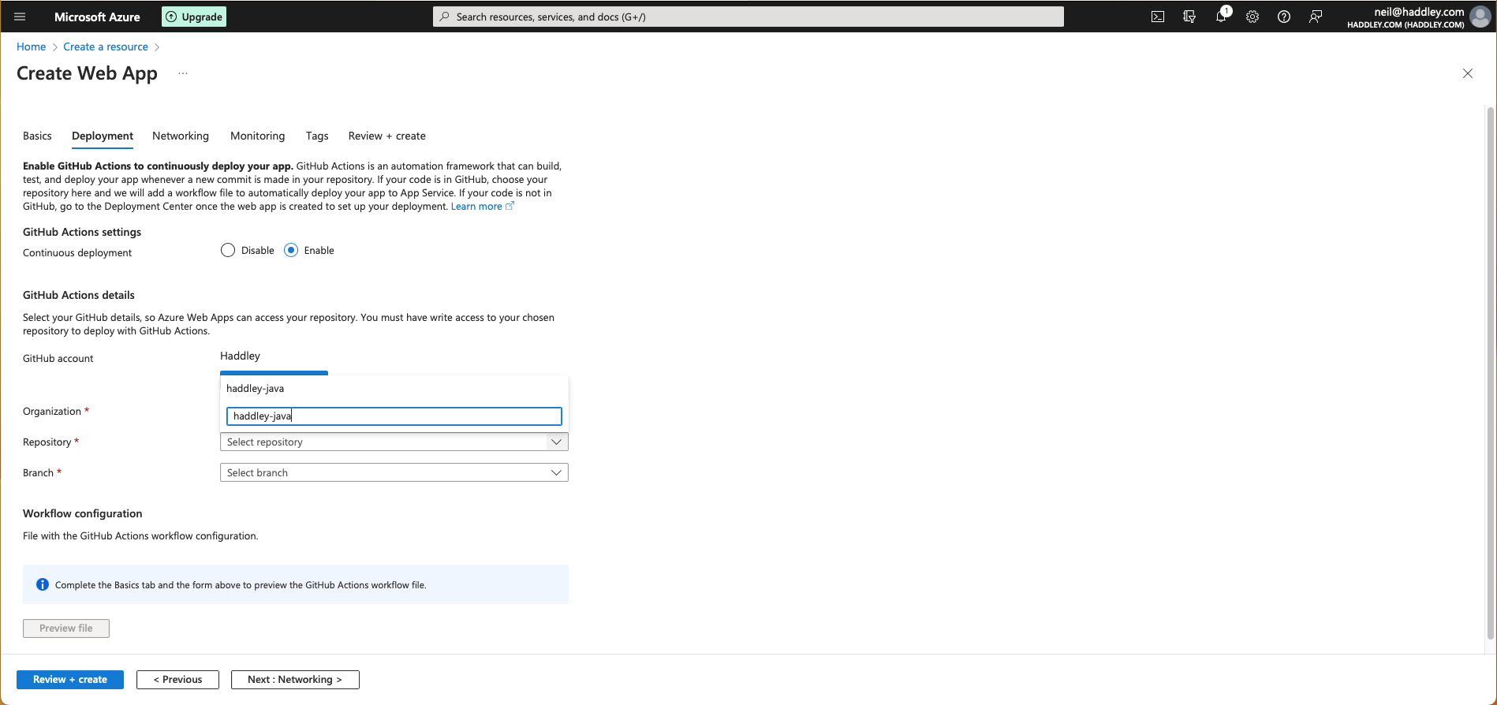Click the search resources, services, and docs box
Image resolution: width=1497 pixels, height=705 pixels.
click(748, 17)
